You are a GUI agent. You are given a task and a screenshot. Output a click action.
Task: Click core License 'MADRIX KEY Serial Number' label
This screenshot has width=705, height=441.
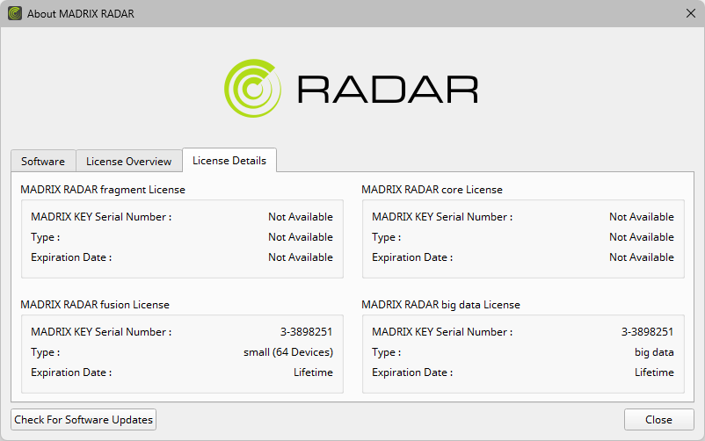[442, 217]
